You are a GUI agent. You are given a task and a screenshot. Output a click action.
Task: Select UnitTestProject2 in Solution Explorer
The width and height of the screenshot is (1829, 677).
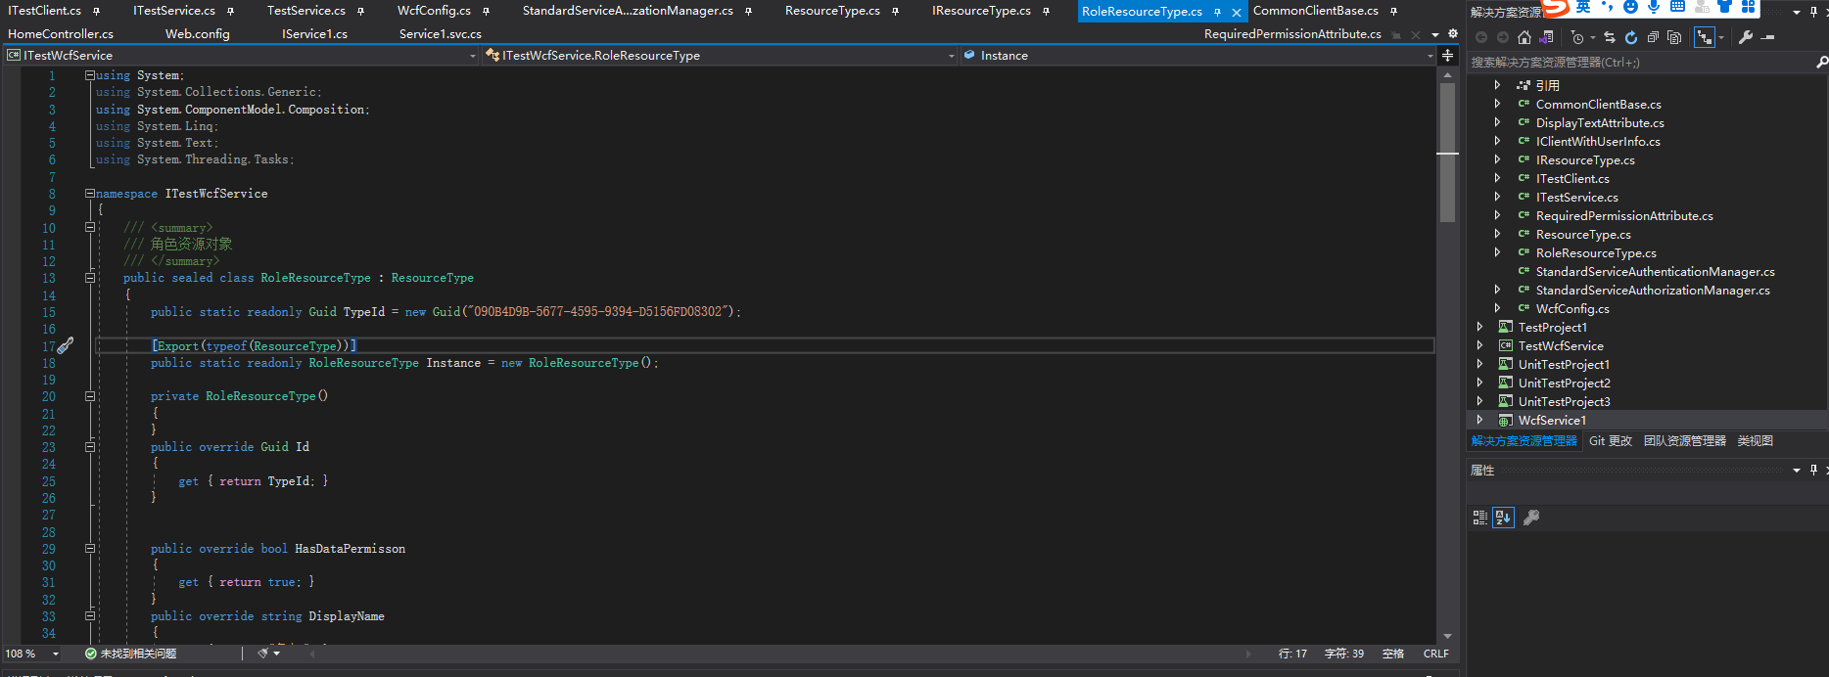pyautogui.click(x=1564, y=383)
